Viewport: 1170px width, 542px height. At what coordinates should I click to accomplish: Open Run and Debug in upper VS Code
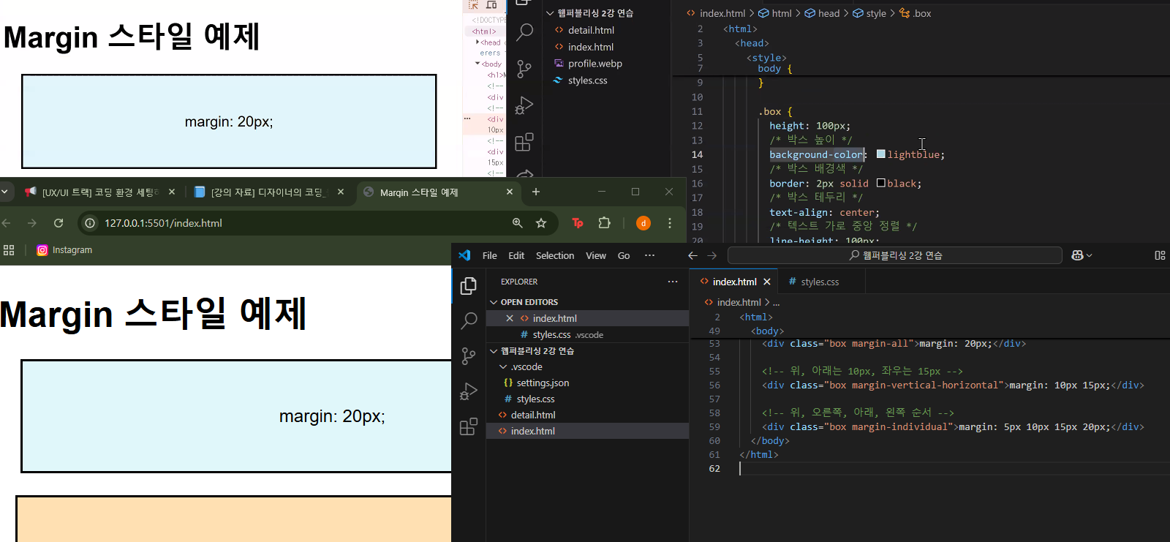tap(524, 105)
